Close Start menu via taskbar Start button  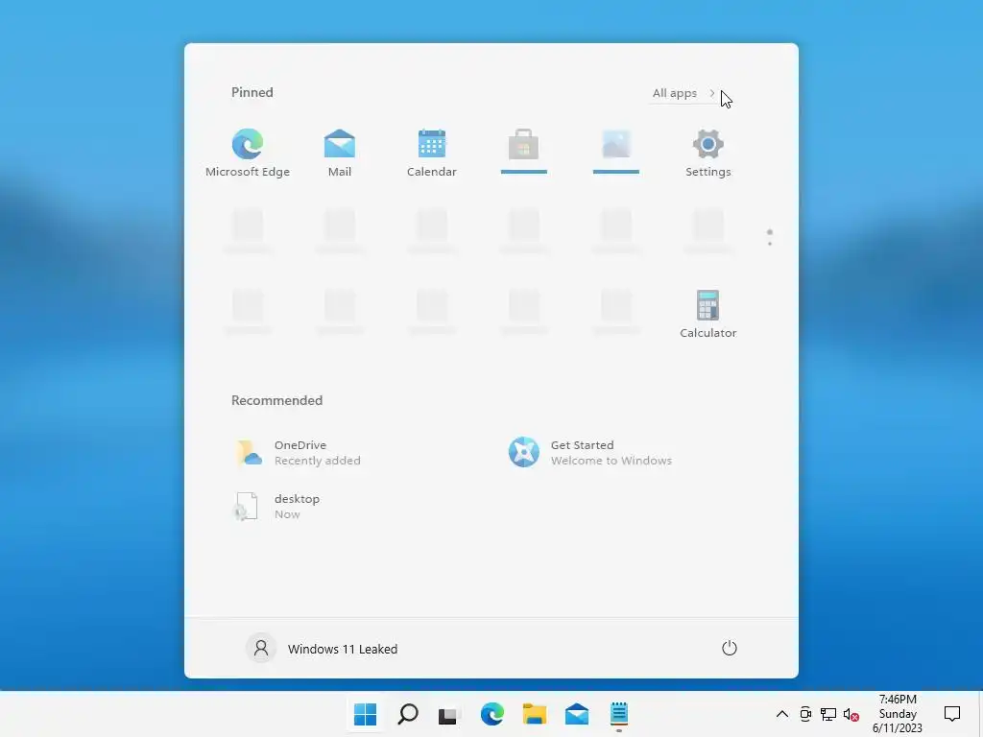tap(365, 714)
